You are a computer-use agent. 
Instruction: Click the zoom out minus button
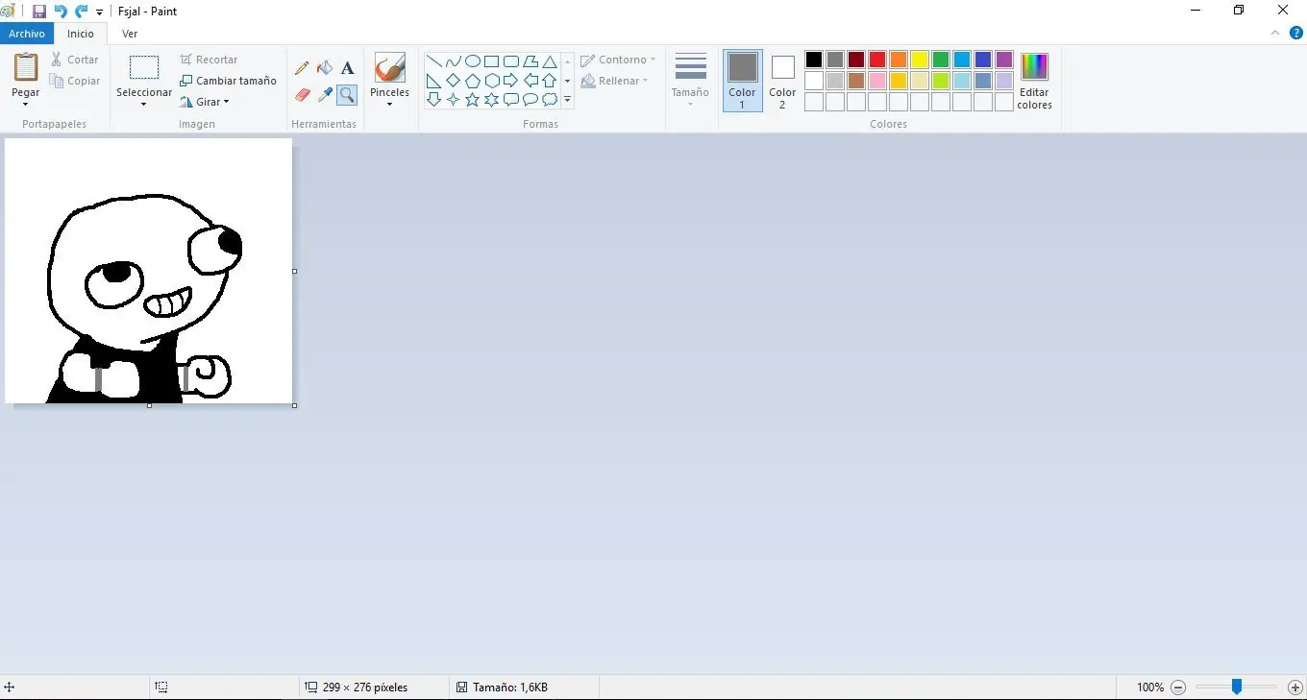(1178, 688)
